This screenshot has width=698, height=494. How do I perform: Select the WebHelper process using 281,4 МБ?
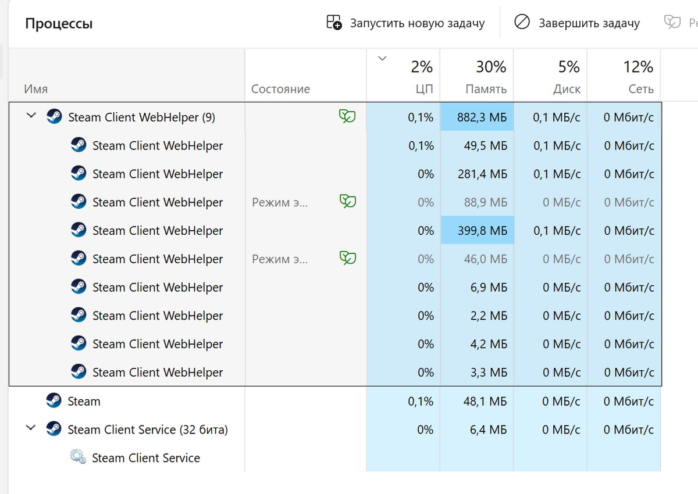(157, 174)
